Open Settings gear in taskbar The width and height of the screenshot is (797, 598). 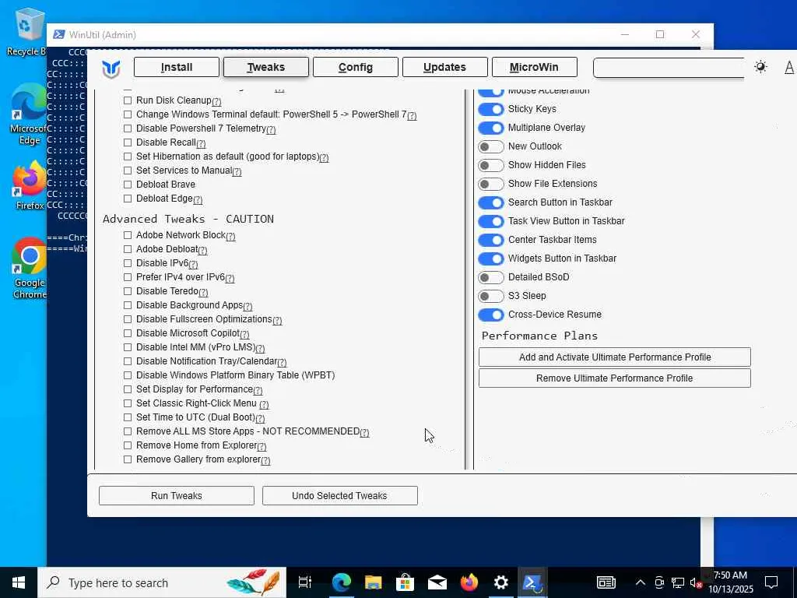(500, 582)
